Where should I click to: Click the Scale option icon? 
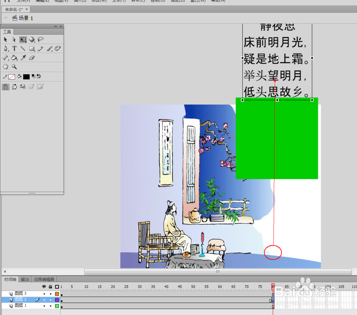23,87
